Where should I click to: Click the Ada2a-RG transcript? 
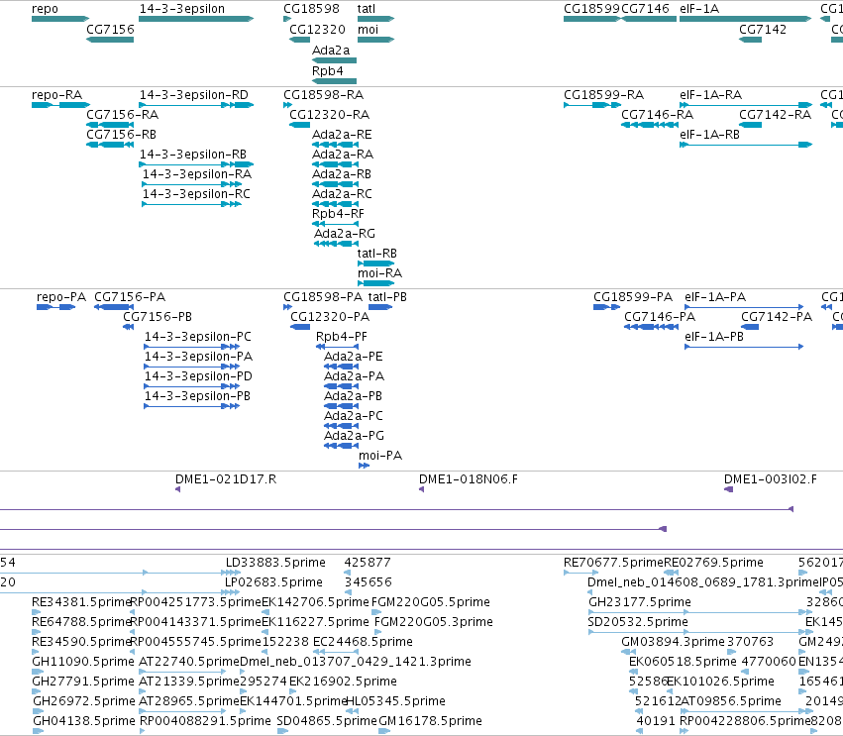pyautogui.click(x=337, y=244)
